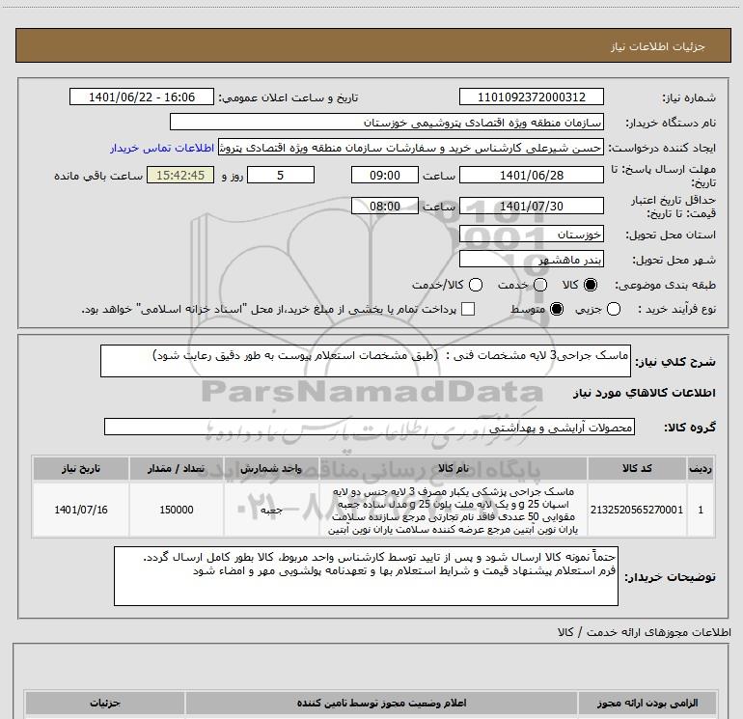This screenshot has width=743, height=719.
Task: Click item code 2132520565270001 cell
Action: click(637, 510)
